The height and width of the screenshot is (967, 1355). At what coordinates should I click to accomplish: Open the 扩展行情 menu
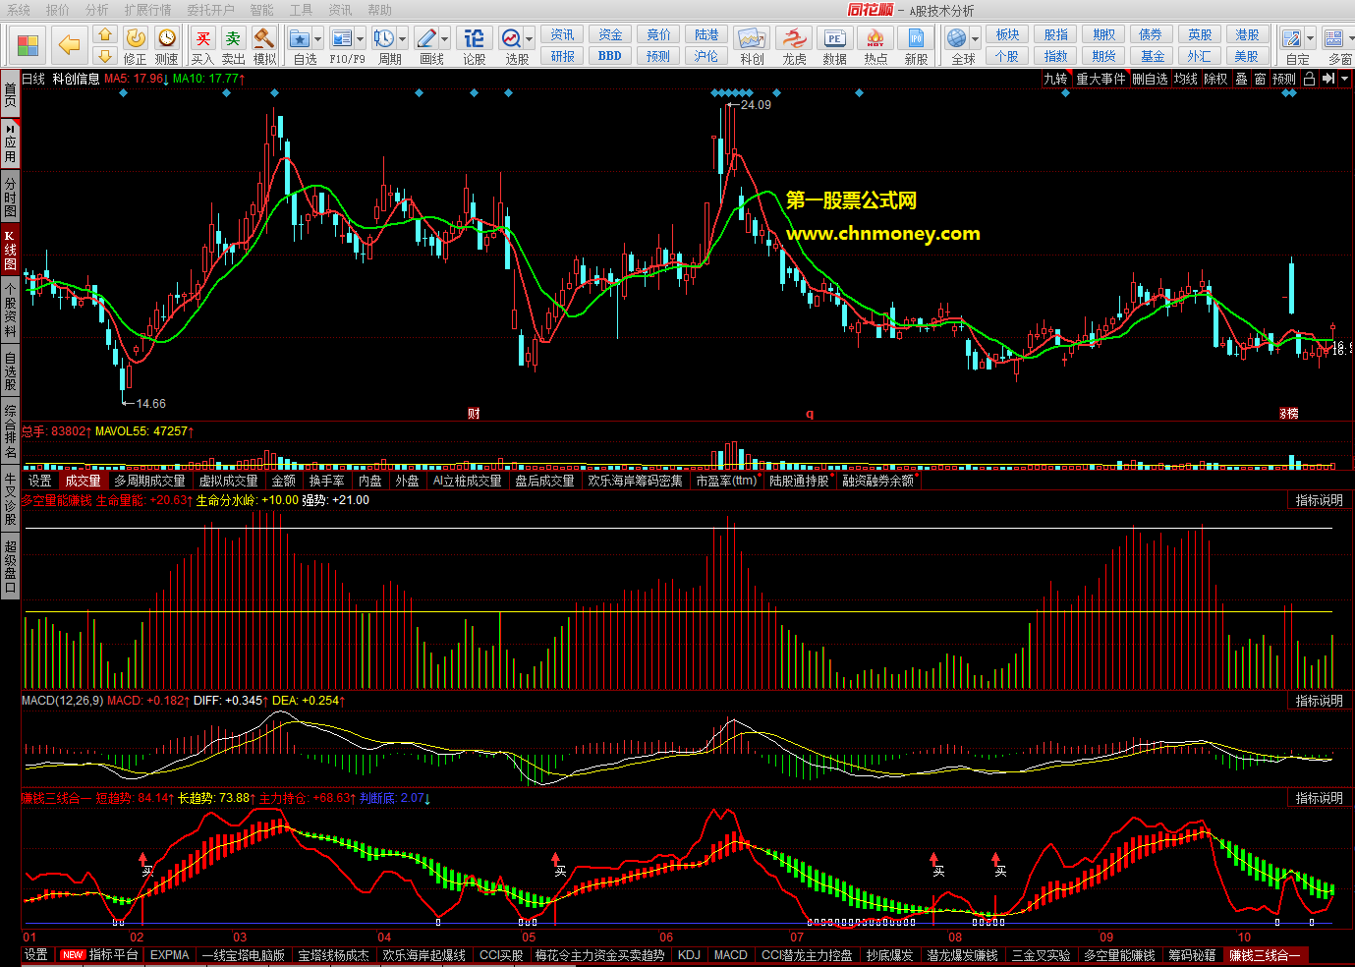point(147,10)
